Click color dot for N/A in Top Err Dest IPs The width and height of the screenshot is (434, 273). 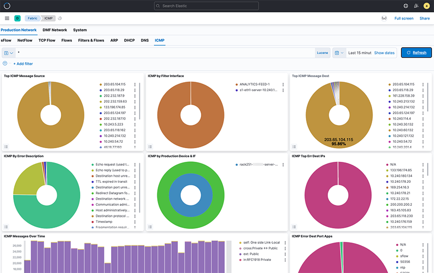(x=387, y=164)
